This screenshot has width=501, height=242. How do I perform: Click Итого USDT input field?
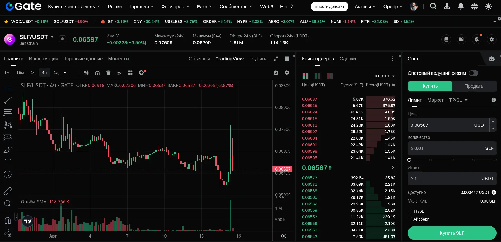[452, 179]
